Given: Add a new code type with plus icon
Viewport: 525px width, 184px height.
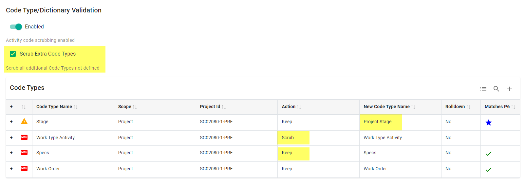Looking at the screenshot, I should click(x=509, y=89).
